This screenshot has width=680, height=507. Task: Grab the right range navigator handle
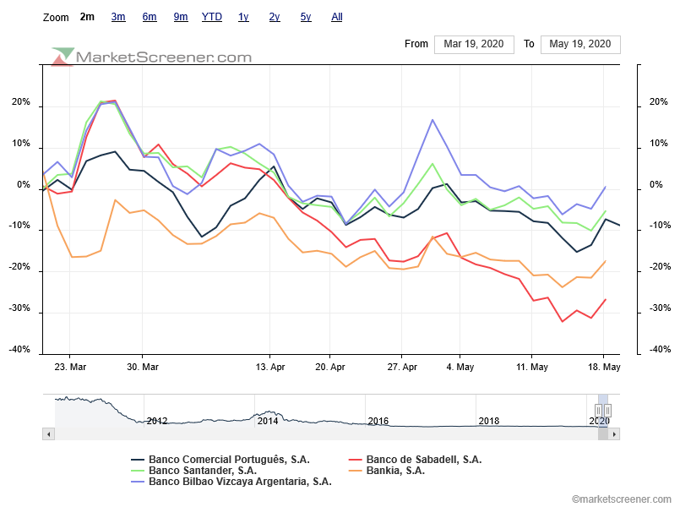point(608,411)
